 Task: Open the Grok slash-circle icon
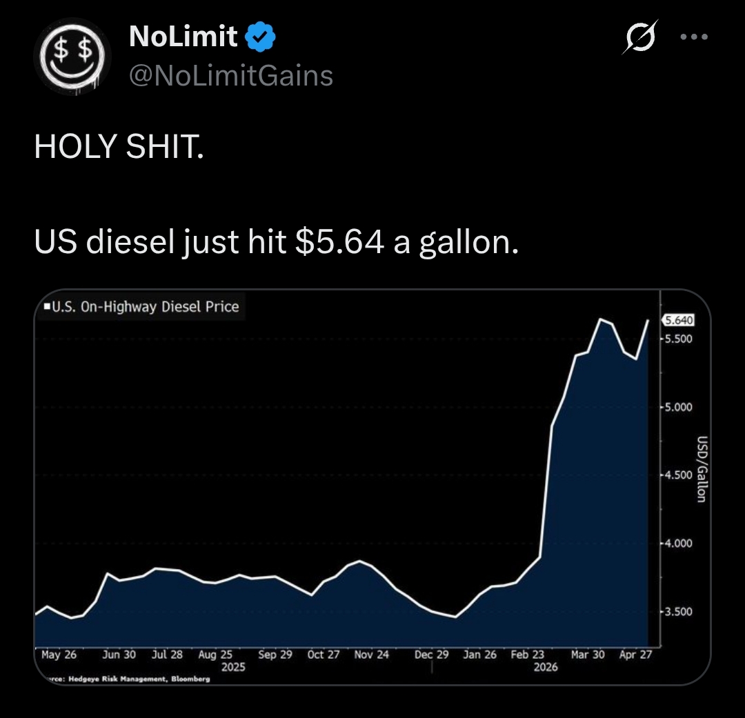pos(640,37)
